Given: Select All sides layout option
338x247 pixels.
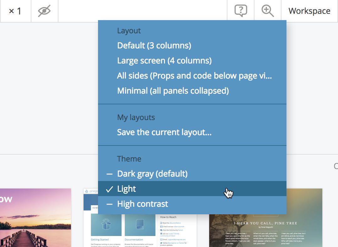Looking at the screenshot, I should (192, 76).
